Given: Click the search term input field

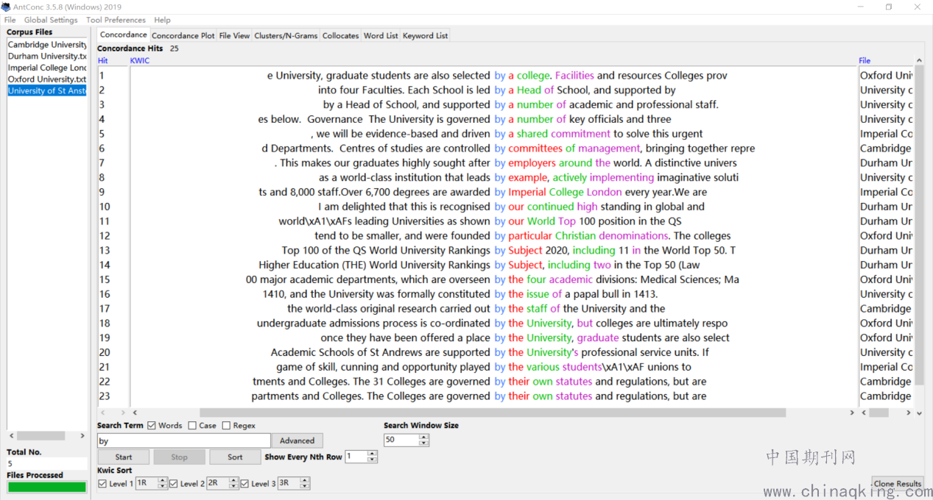Looking at the screenshot, I should 183,440.
